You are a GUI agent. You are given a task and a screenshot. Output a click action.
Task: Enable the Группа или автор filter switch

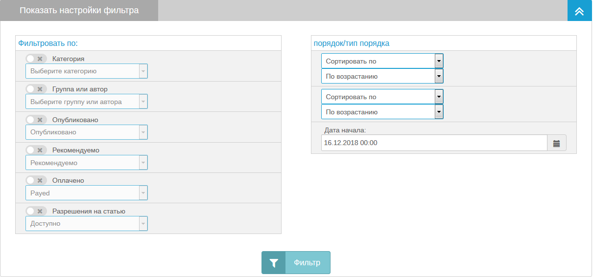tap(36, 89)
